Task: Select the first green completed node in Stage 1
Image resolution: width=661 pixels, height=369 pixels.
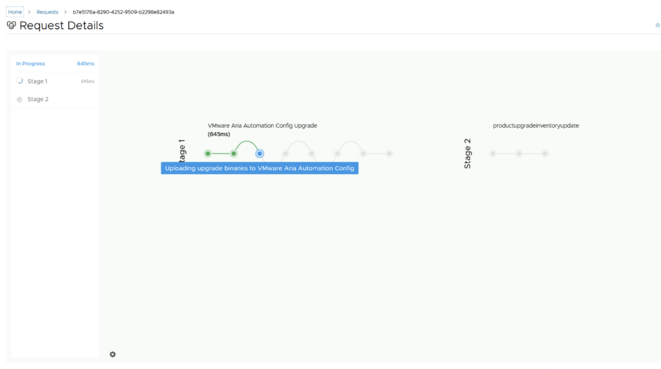Action: pos(208,154)
